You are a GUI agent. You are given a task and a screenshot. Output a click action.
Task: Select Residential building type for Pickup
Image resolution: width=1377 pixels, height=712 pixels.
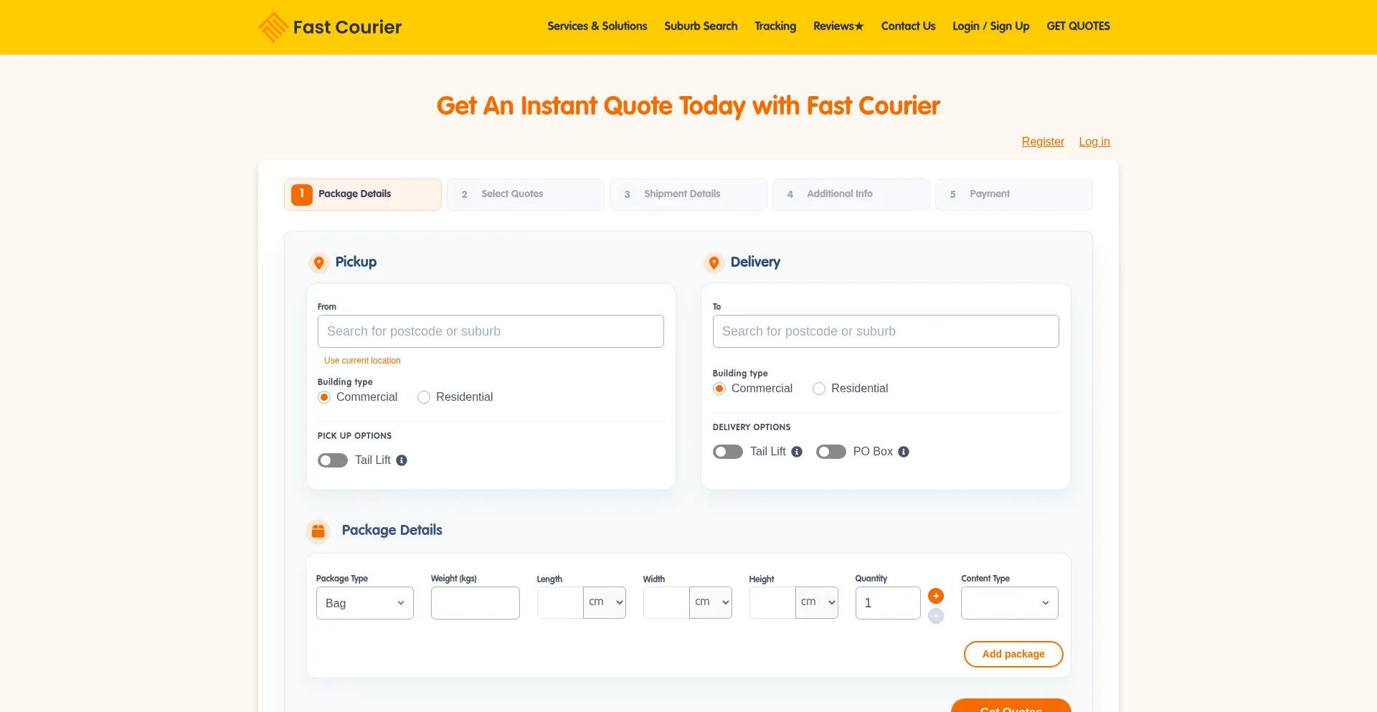[x=424, y=397]
